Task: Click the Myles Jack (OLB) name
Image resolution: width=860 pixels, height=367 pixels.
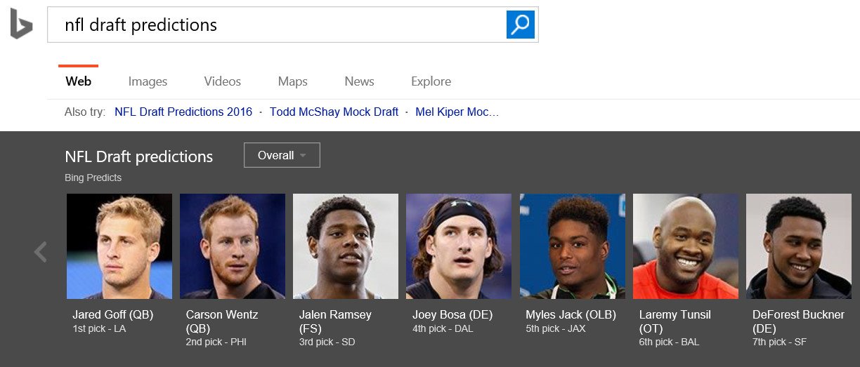Action: coord(571,314)
